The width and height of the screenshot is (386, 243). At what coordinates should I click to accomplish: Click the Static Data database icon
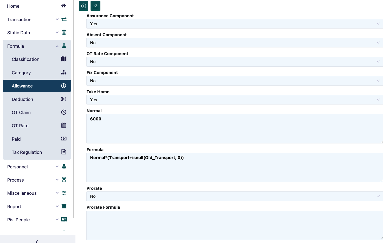(x=64, y=32)
